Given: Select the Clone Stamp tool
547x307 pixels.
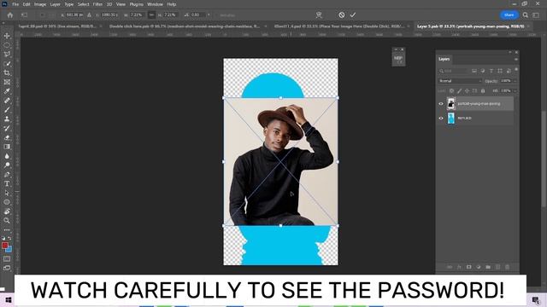Looking at the screenshot, I should tap(7, 119).
